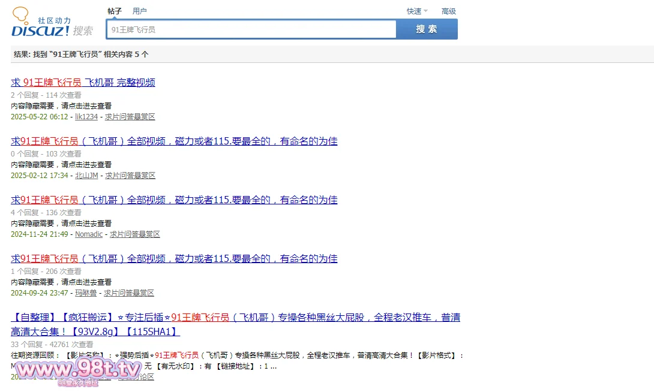
Task: View author profile lik1234
Action: [86, 117]
